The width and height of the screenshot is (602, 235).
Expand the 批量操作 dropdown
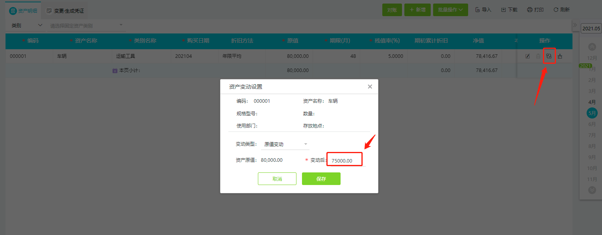coord(450,9)
